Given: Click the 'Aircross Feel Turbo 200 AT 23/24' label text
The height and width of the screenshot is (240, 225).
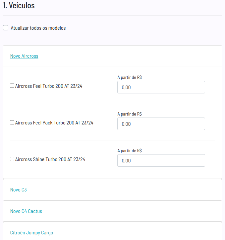Looking at the screenshot, I should tap(49, 86).
